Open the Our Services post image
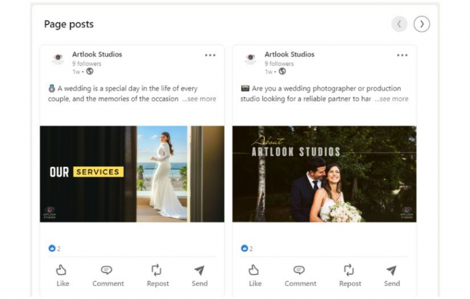Viewport: 470px width, 299px height. click(132, 174)
